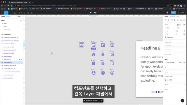
Task: Open the zoom level dropdown
Action: tap(183, 13)
